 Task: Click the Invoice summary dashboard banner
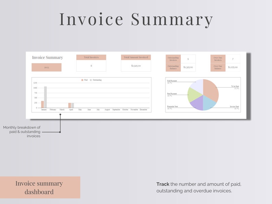pos(40,188)
